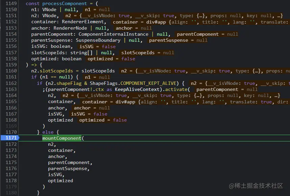290x196 pixels.
Task: Click inline parentSuspense = null on line 1155
Action: [178, 40]
